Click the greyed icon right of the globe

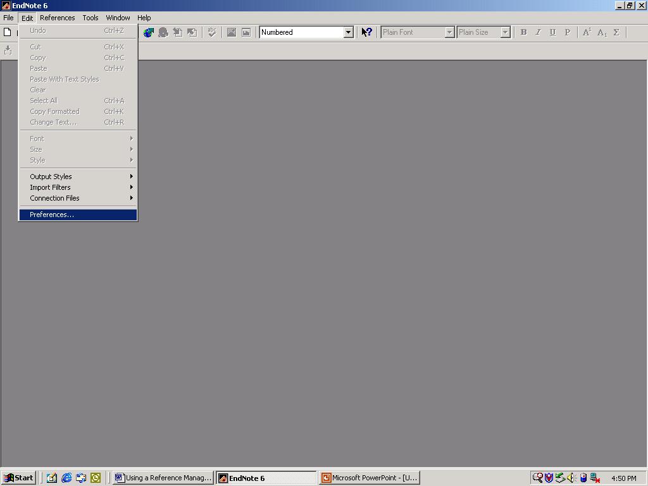pyautogui.click(x=163, y=32)
